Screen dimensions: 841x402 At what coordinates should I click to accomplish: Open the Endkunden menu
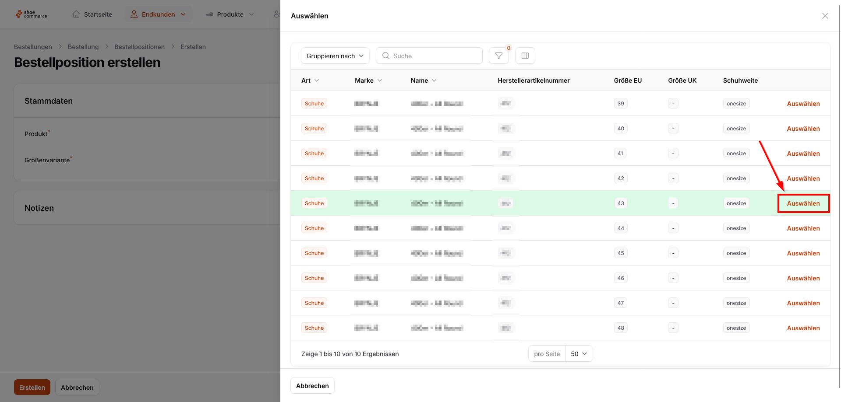pos(158,14)
